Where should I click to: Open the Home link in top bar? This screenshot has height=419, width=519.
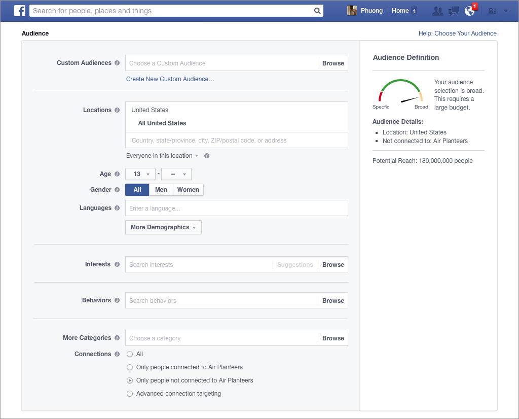pos(400,11)
